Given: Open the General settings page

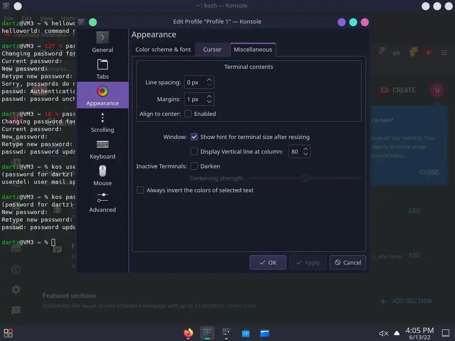Looking at the screenshot, I should [103, 42].
